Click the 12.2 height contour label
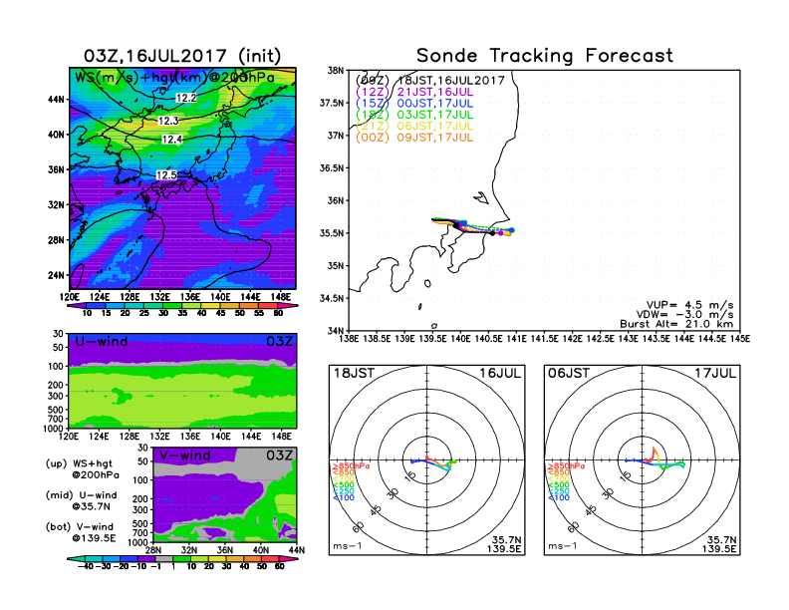Image resolution: width=789 pixels, height=610 pixels. pos(185,98)
